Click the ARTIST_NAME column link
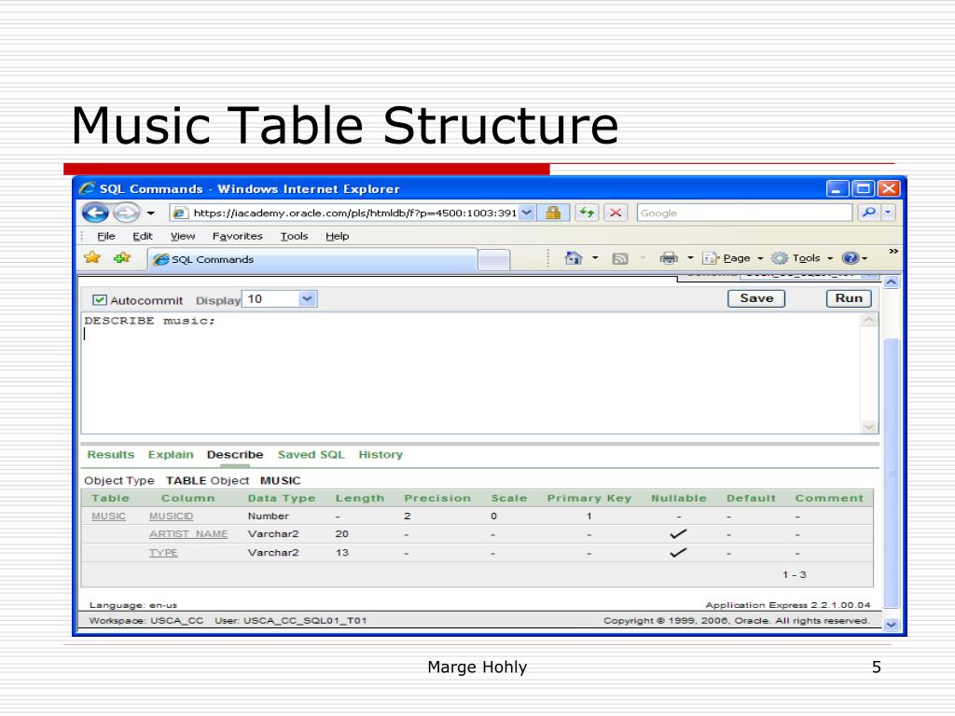This screenshot has height=716, width=955. coord(188,534)
